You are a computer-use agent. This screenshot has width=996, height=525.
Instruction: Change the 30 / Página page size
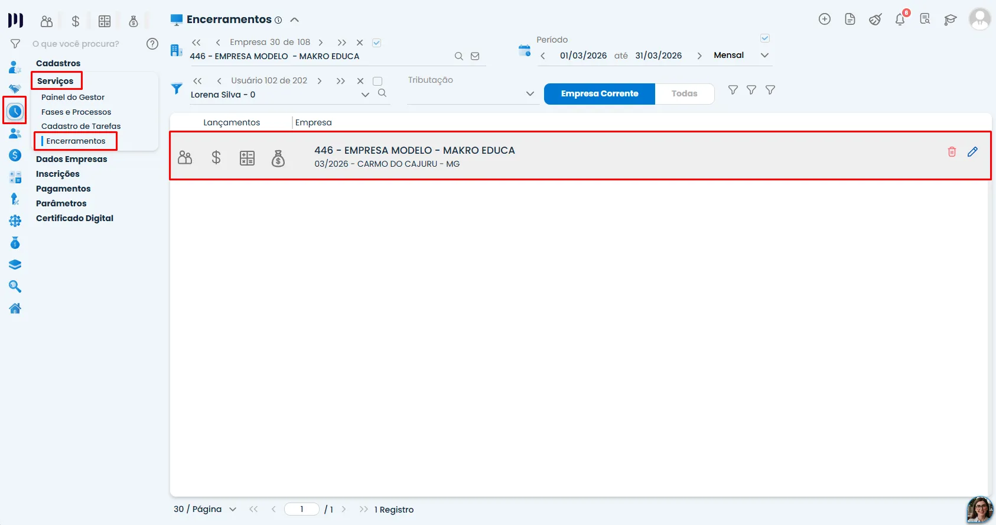pos(205,509)
